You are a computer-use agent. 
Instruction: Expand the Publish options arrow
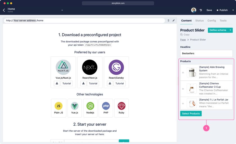point(233,10)
